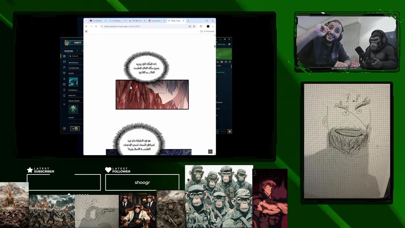Expand the MATERIALS section
Viewport: 405px width, 228px height.
click(73, 63)
